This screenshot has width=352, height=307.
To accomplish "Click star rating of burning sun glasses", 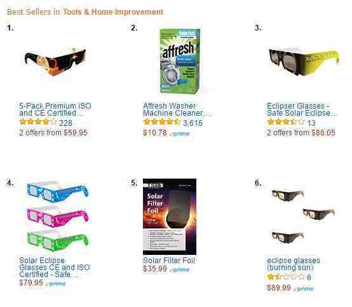I will pyautogui.click(x=286, y=276).
